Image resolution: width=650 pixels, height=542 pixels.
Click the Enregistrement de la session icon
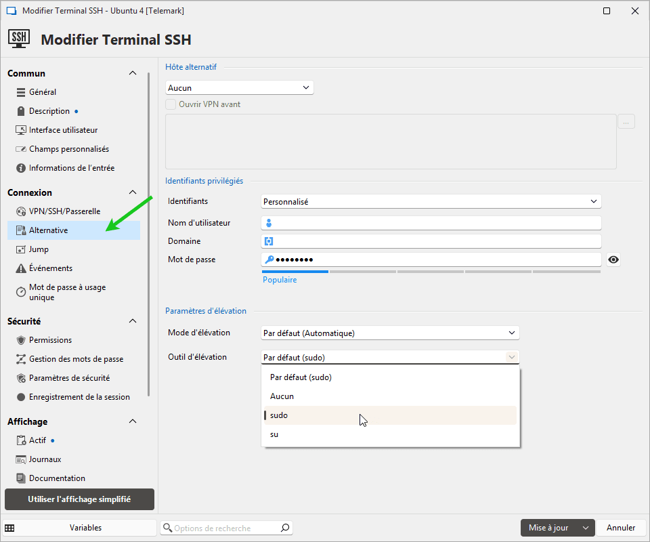tap(21, 397)
